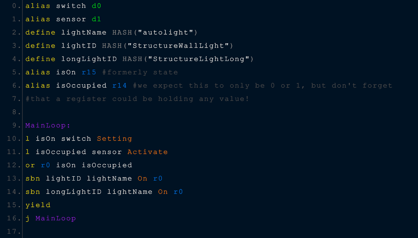Click the '#formerly state' comment
418x238 pixels.
pyautogui.click(x=140, y=72)
